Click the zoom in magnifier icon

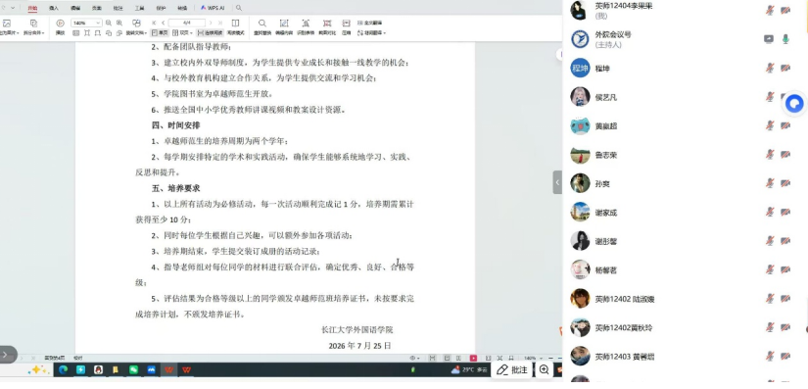click(x=119, y=24)
